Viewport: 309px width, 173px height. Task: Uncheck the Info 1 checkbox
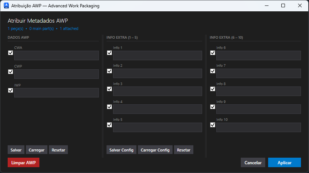click(x=109, y=53)
